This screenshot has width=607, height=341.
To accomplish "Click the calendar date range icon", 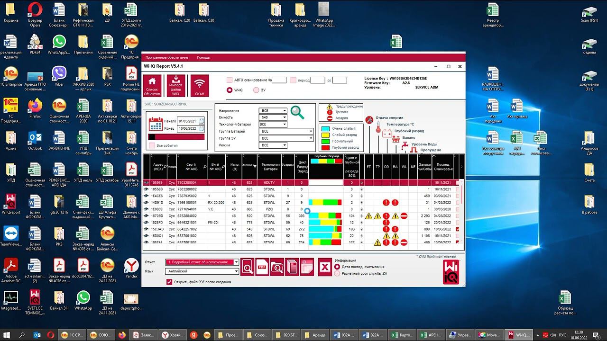I will point(156,124).
